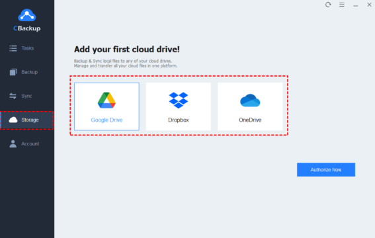Click the Sync arrows icon in sidebar

tap(13, 96)
